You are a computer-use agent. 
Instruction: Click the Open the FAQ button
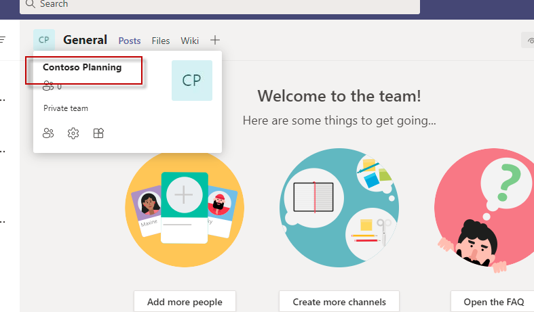coord(493,301)
